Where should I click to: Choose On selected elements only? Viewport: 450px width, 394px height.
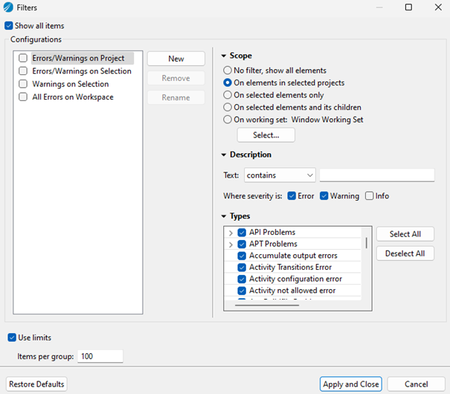click(x=228, y=95)
